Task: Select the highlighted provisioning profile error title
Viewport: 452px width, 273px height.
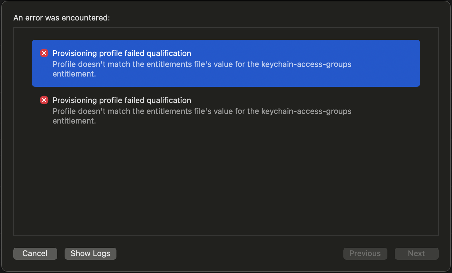Action: click(122, 53)
